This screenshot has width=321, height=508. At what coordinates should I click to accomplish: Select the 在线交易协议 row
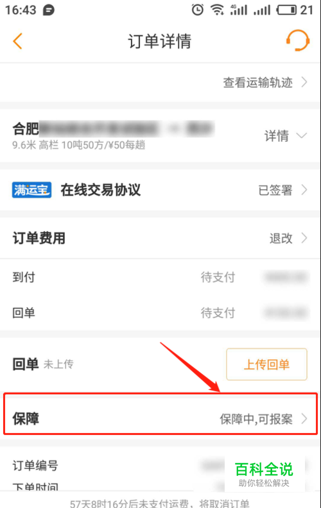pos(160,190)
